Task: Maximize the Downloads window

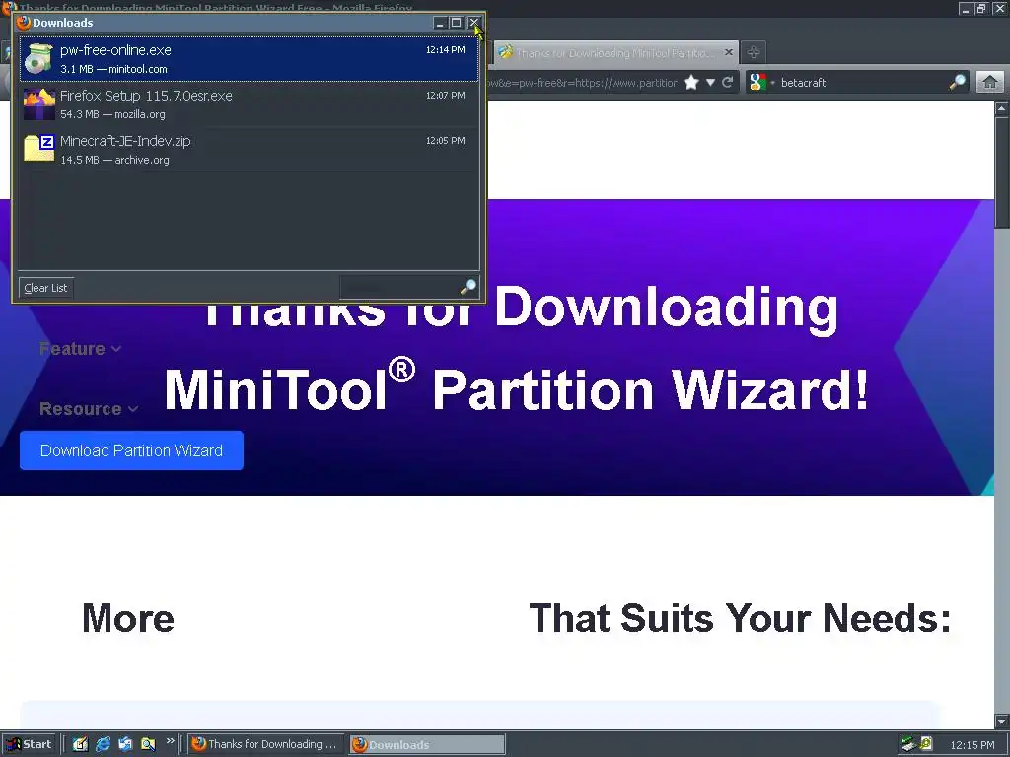Action: (x=456, y=23)
